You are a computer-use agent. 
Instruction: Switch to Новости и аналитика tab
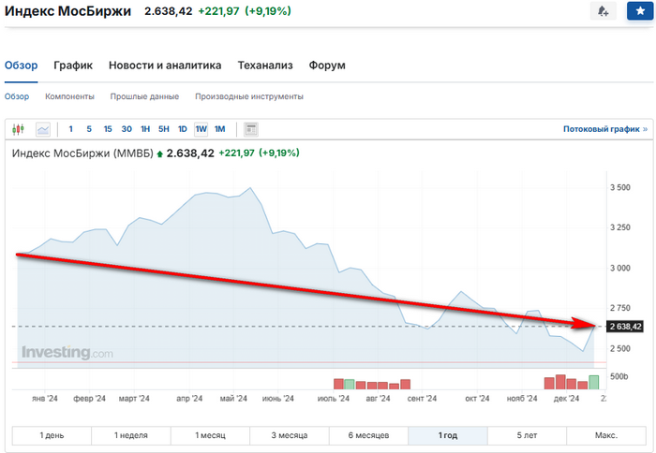click(165, 66)
